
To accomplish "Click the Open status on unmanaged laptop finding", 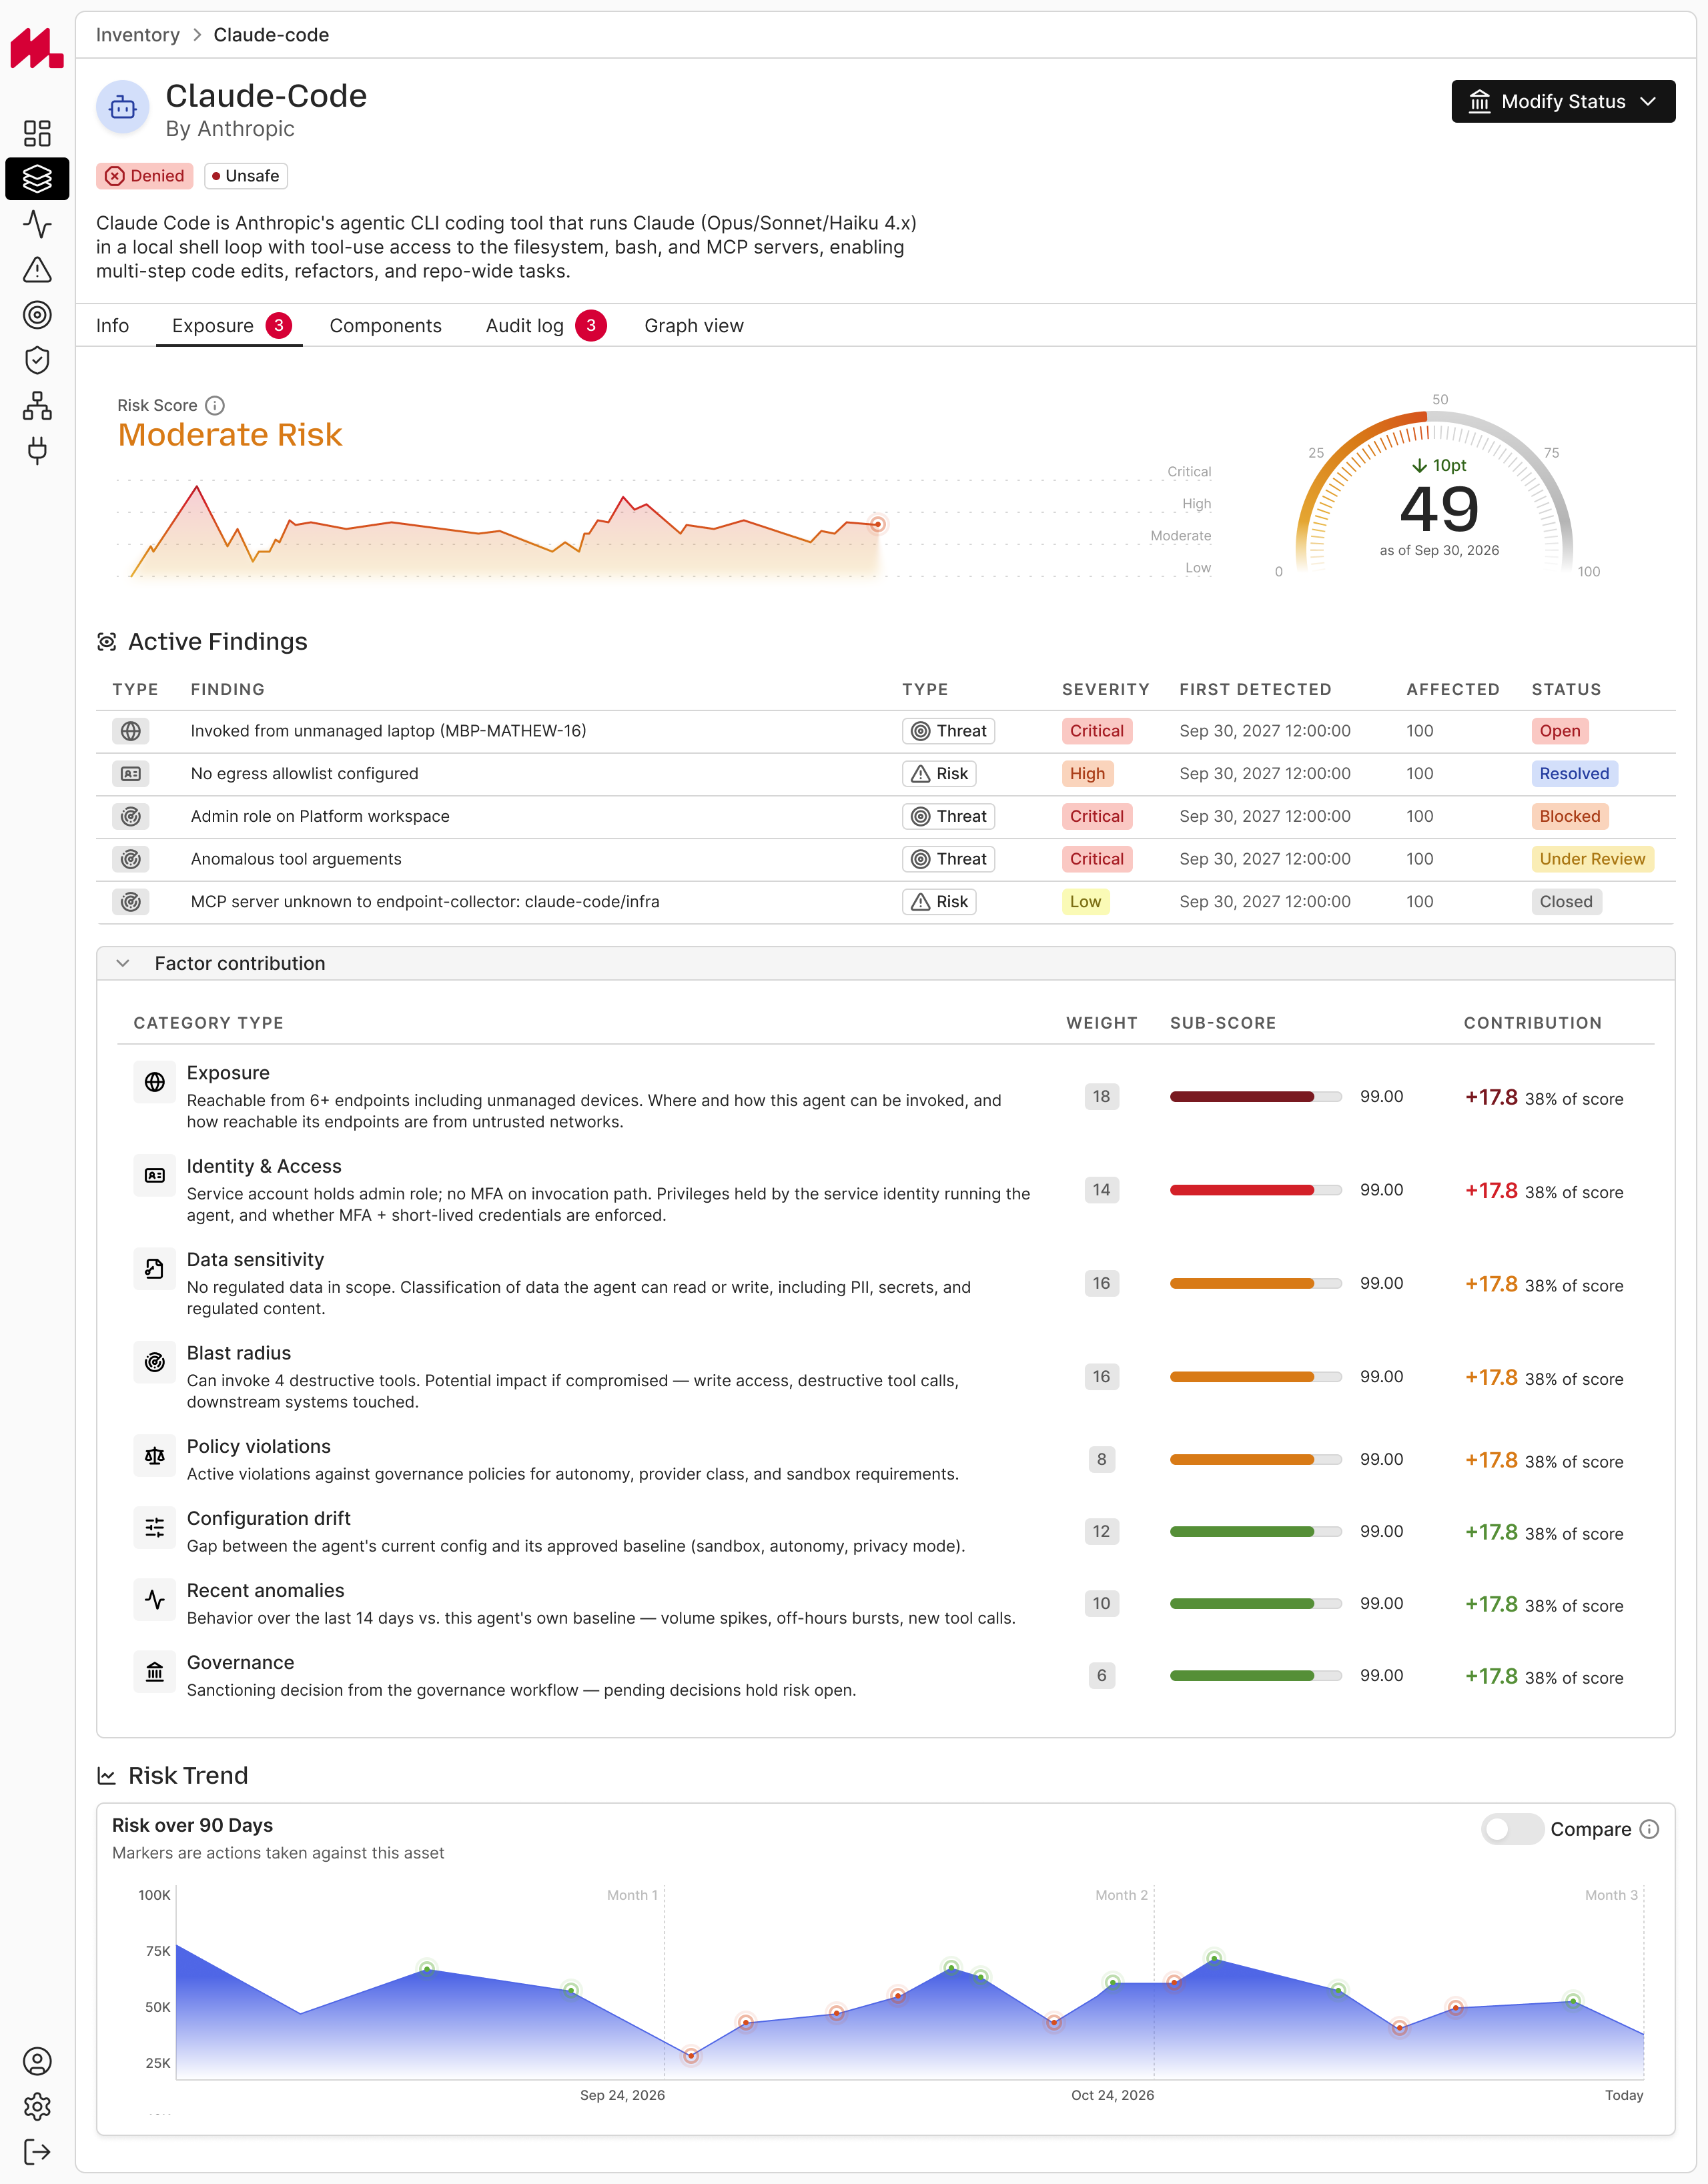I will pos(1560,731).
